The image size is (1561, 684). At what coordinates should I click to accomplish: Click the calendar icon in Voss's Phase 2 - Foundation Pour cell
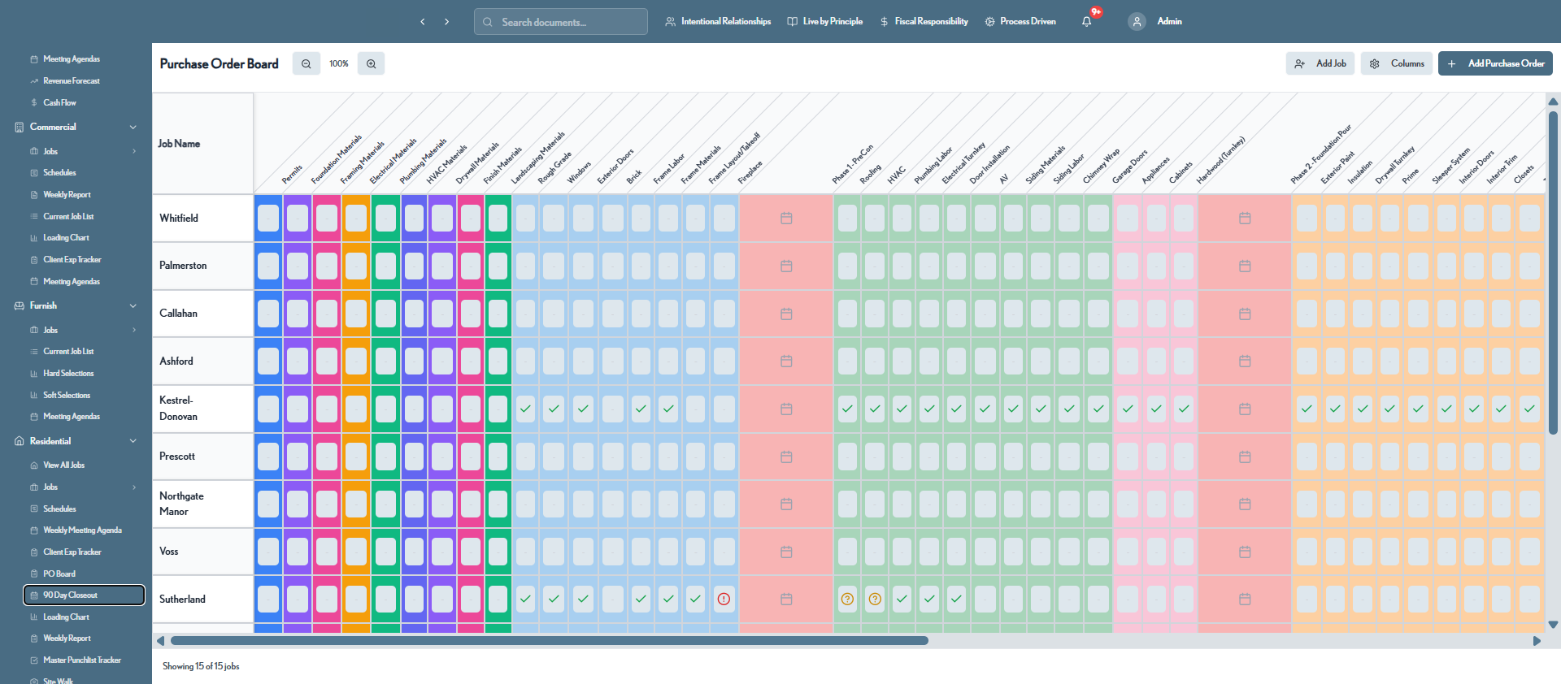point(1245,552)
